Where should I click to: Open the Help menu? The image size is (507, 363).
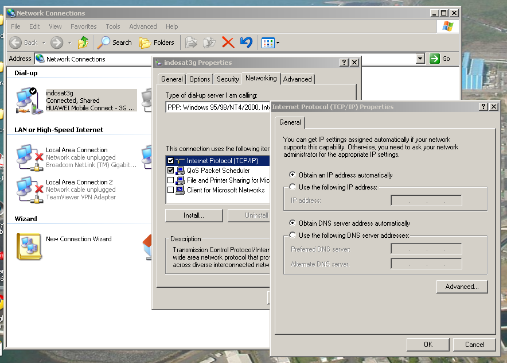tap(171, 26)
